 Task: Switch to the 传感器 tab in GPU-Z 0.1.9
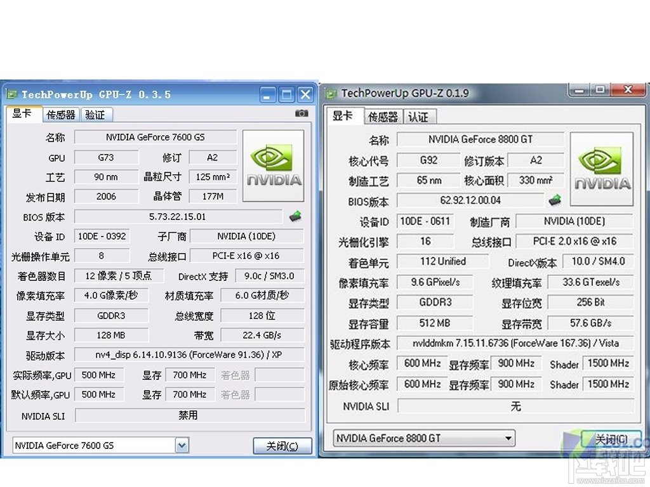pos(383,117)
